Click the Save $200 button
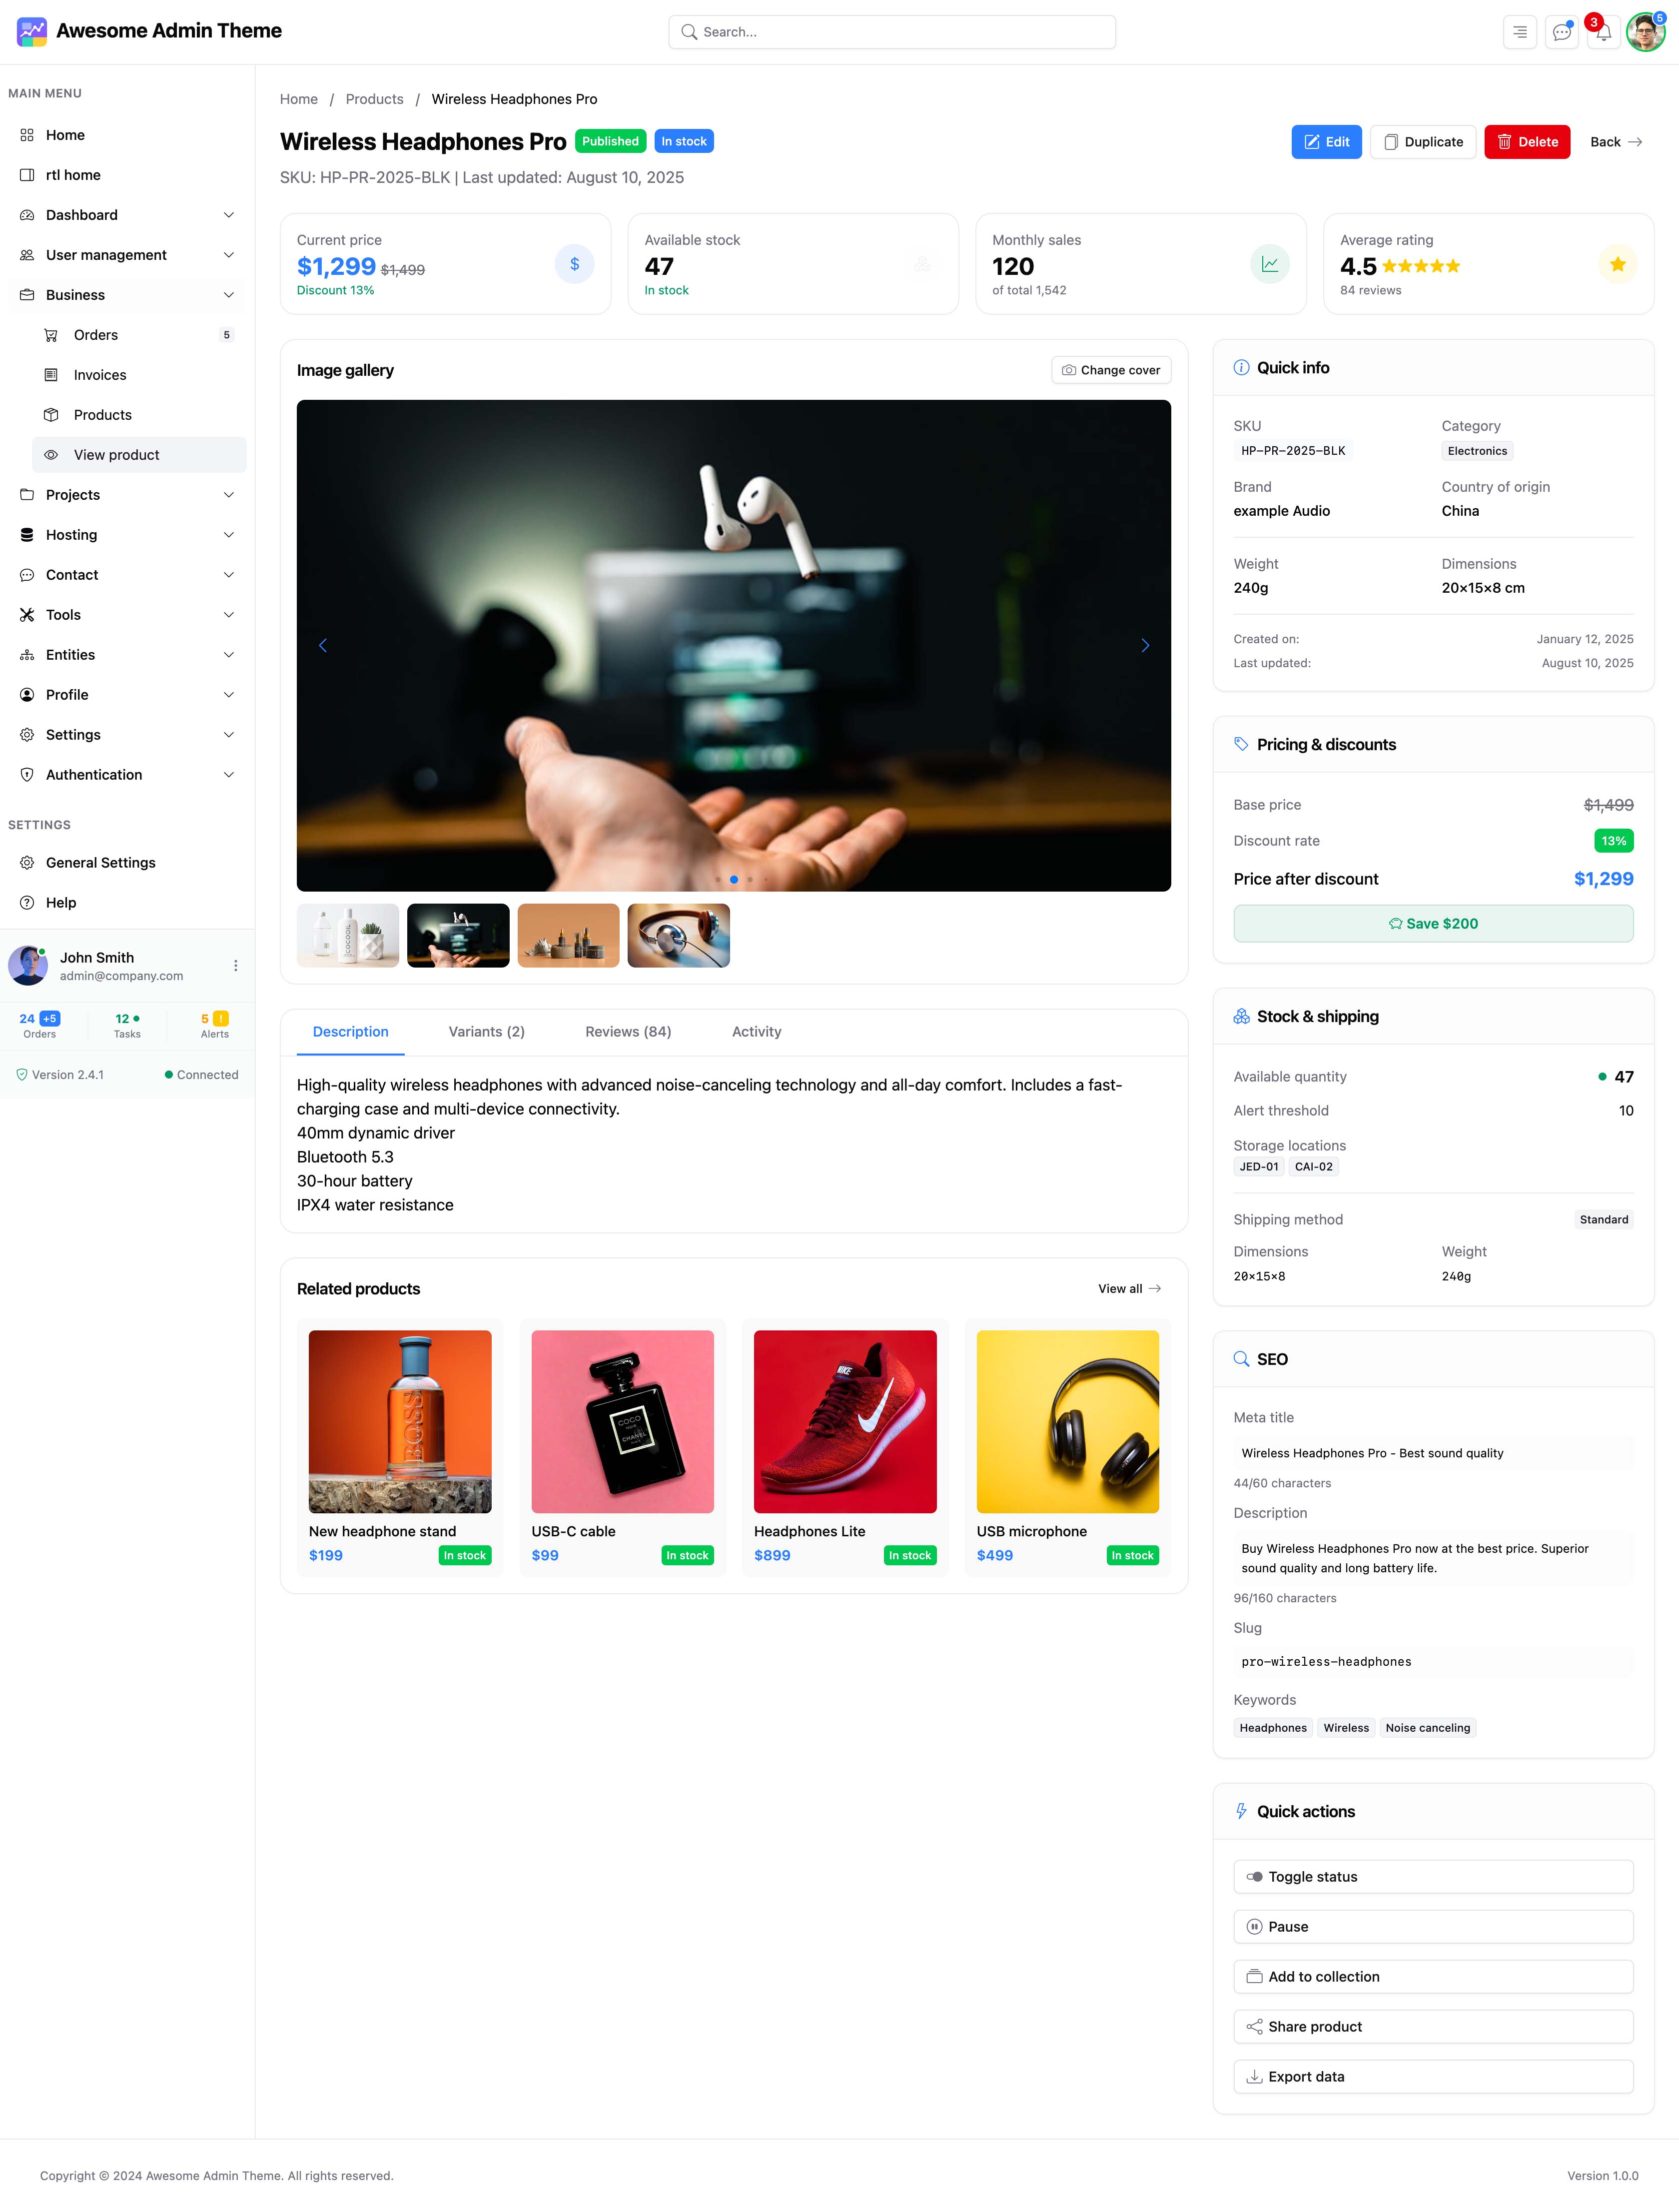This screenshot has width=1679, height=2212. point(1433,923)
